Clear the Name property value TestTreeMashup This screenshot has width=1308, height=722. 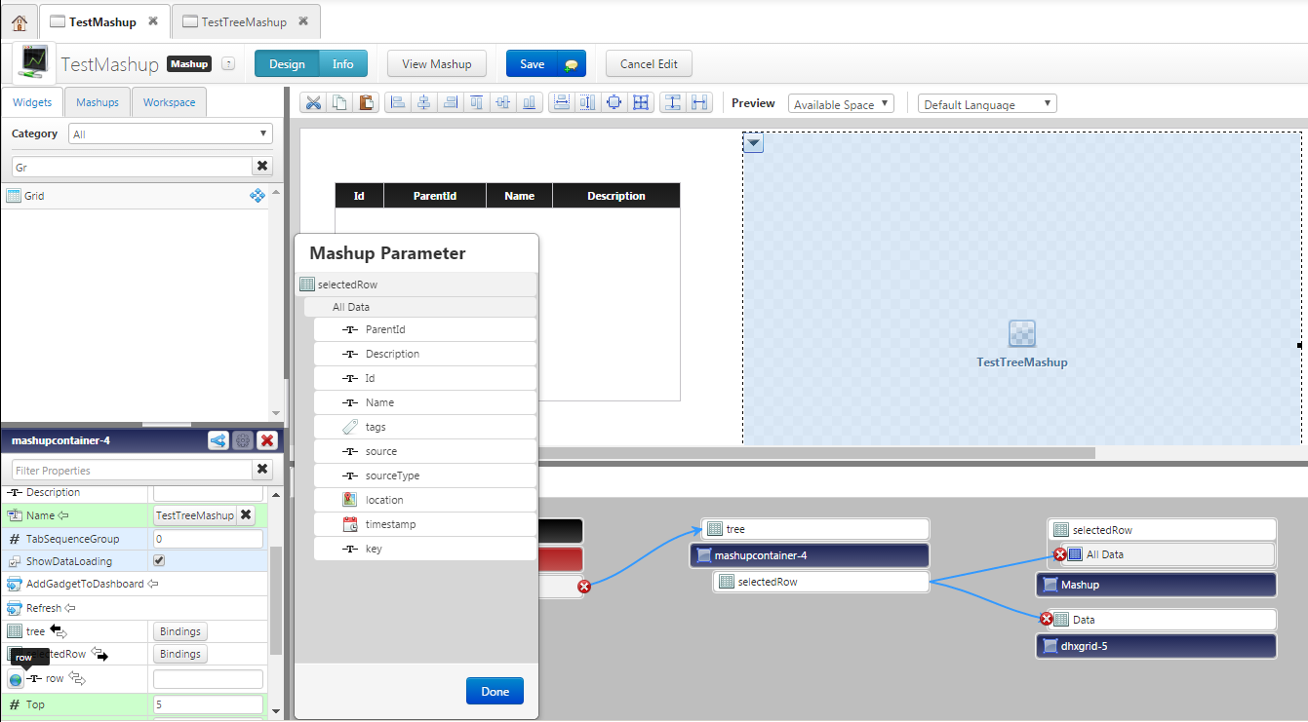(x=247, y=515)
